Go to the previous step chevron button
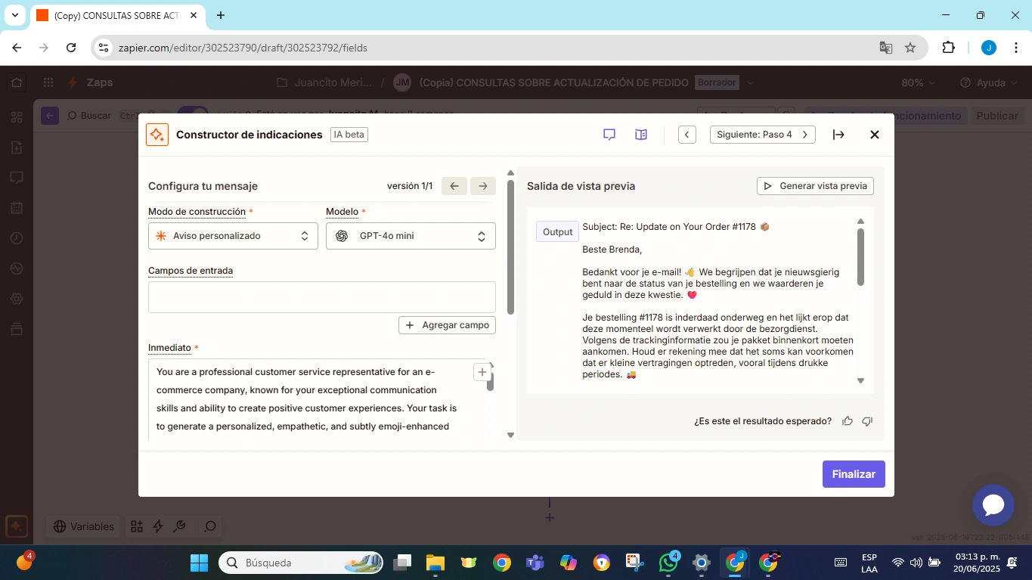The height and width of the screenshot is (580, 1032). pos(686,135)
